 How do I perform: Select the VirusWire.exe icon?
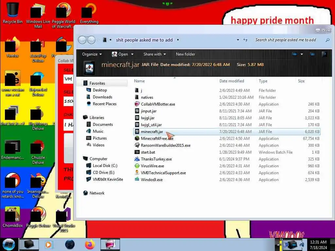(x=137, y=166)
